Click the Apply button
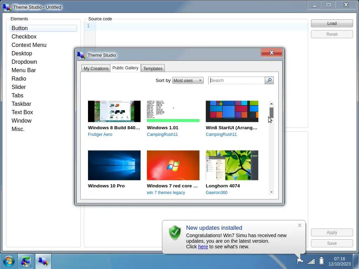 pyautogui.click(x=332, y=233)
